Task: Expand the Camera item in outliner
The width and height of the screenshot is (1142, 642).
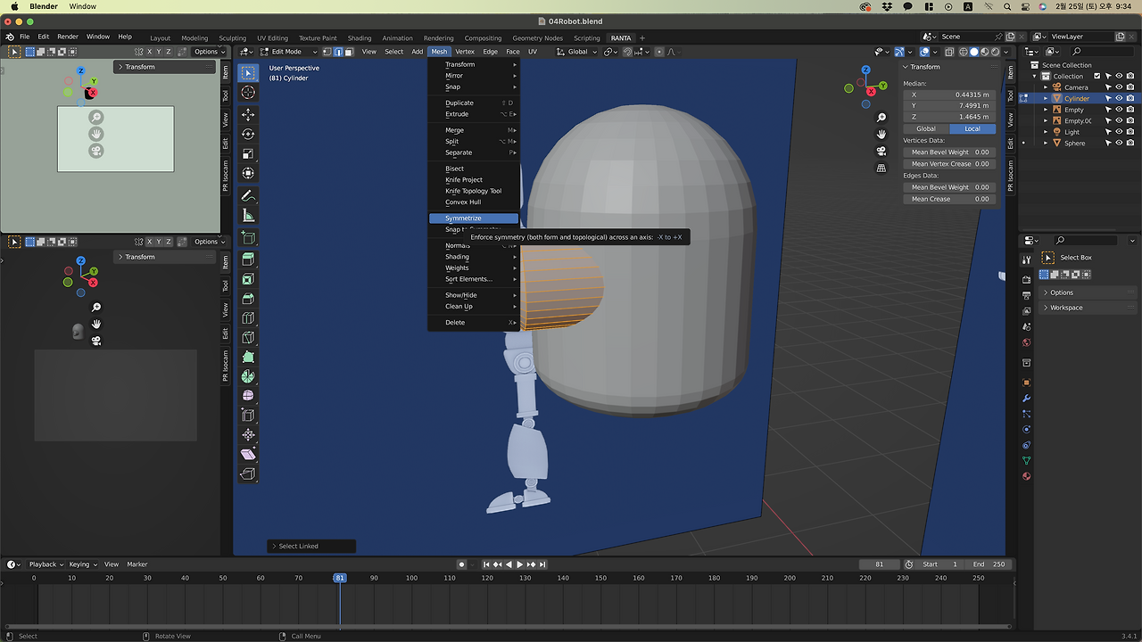Action: click(1046, 87)
